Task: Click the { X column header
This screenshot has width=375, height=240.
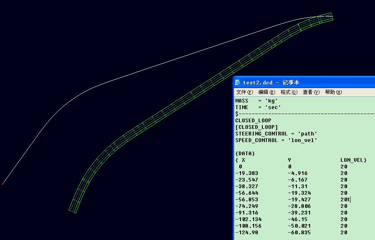Action: coord(240,160)
